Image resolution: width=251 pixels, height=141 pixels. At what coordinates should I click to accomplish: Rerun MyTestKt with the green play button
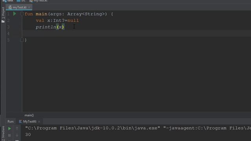click(9, 128)
